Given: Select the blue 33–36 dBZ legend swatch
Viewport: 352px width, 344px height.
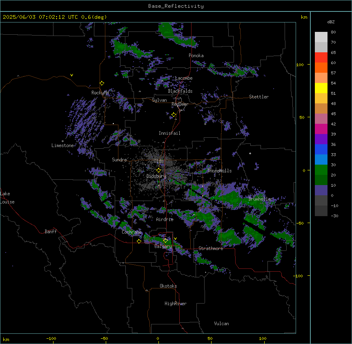Looking at the screenshot, I should (321, 149).
